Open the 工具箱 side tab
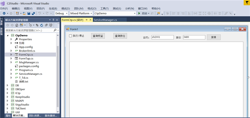Viewport: 250px width, 118px height. (2, 21)
